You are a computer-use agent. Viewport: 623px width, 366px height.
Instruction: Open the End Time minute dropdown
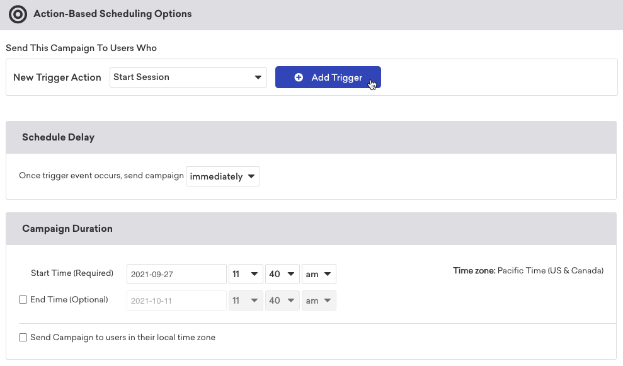point(282,300)
